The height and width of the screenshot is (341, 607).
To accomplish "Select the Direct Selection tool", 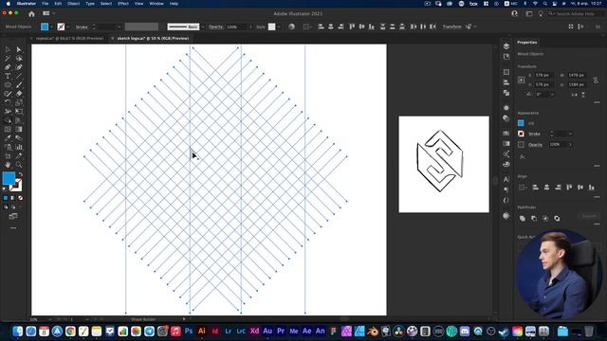I will tap(19, 49).
